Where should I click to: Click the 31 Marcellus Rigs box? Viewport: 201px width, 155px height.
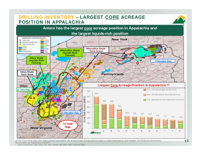pos(71,113)
